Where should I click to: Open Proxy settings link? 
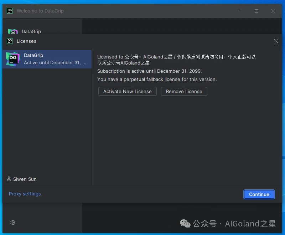25,194
